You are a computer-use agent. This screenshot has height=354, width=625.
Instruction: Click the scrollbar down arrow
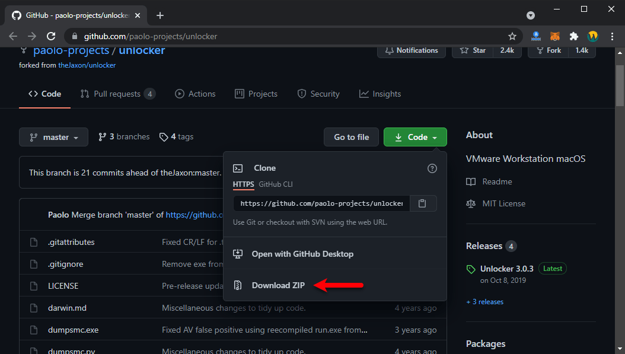pyautogui.click(x=620, y=349)
